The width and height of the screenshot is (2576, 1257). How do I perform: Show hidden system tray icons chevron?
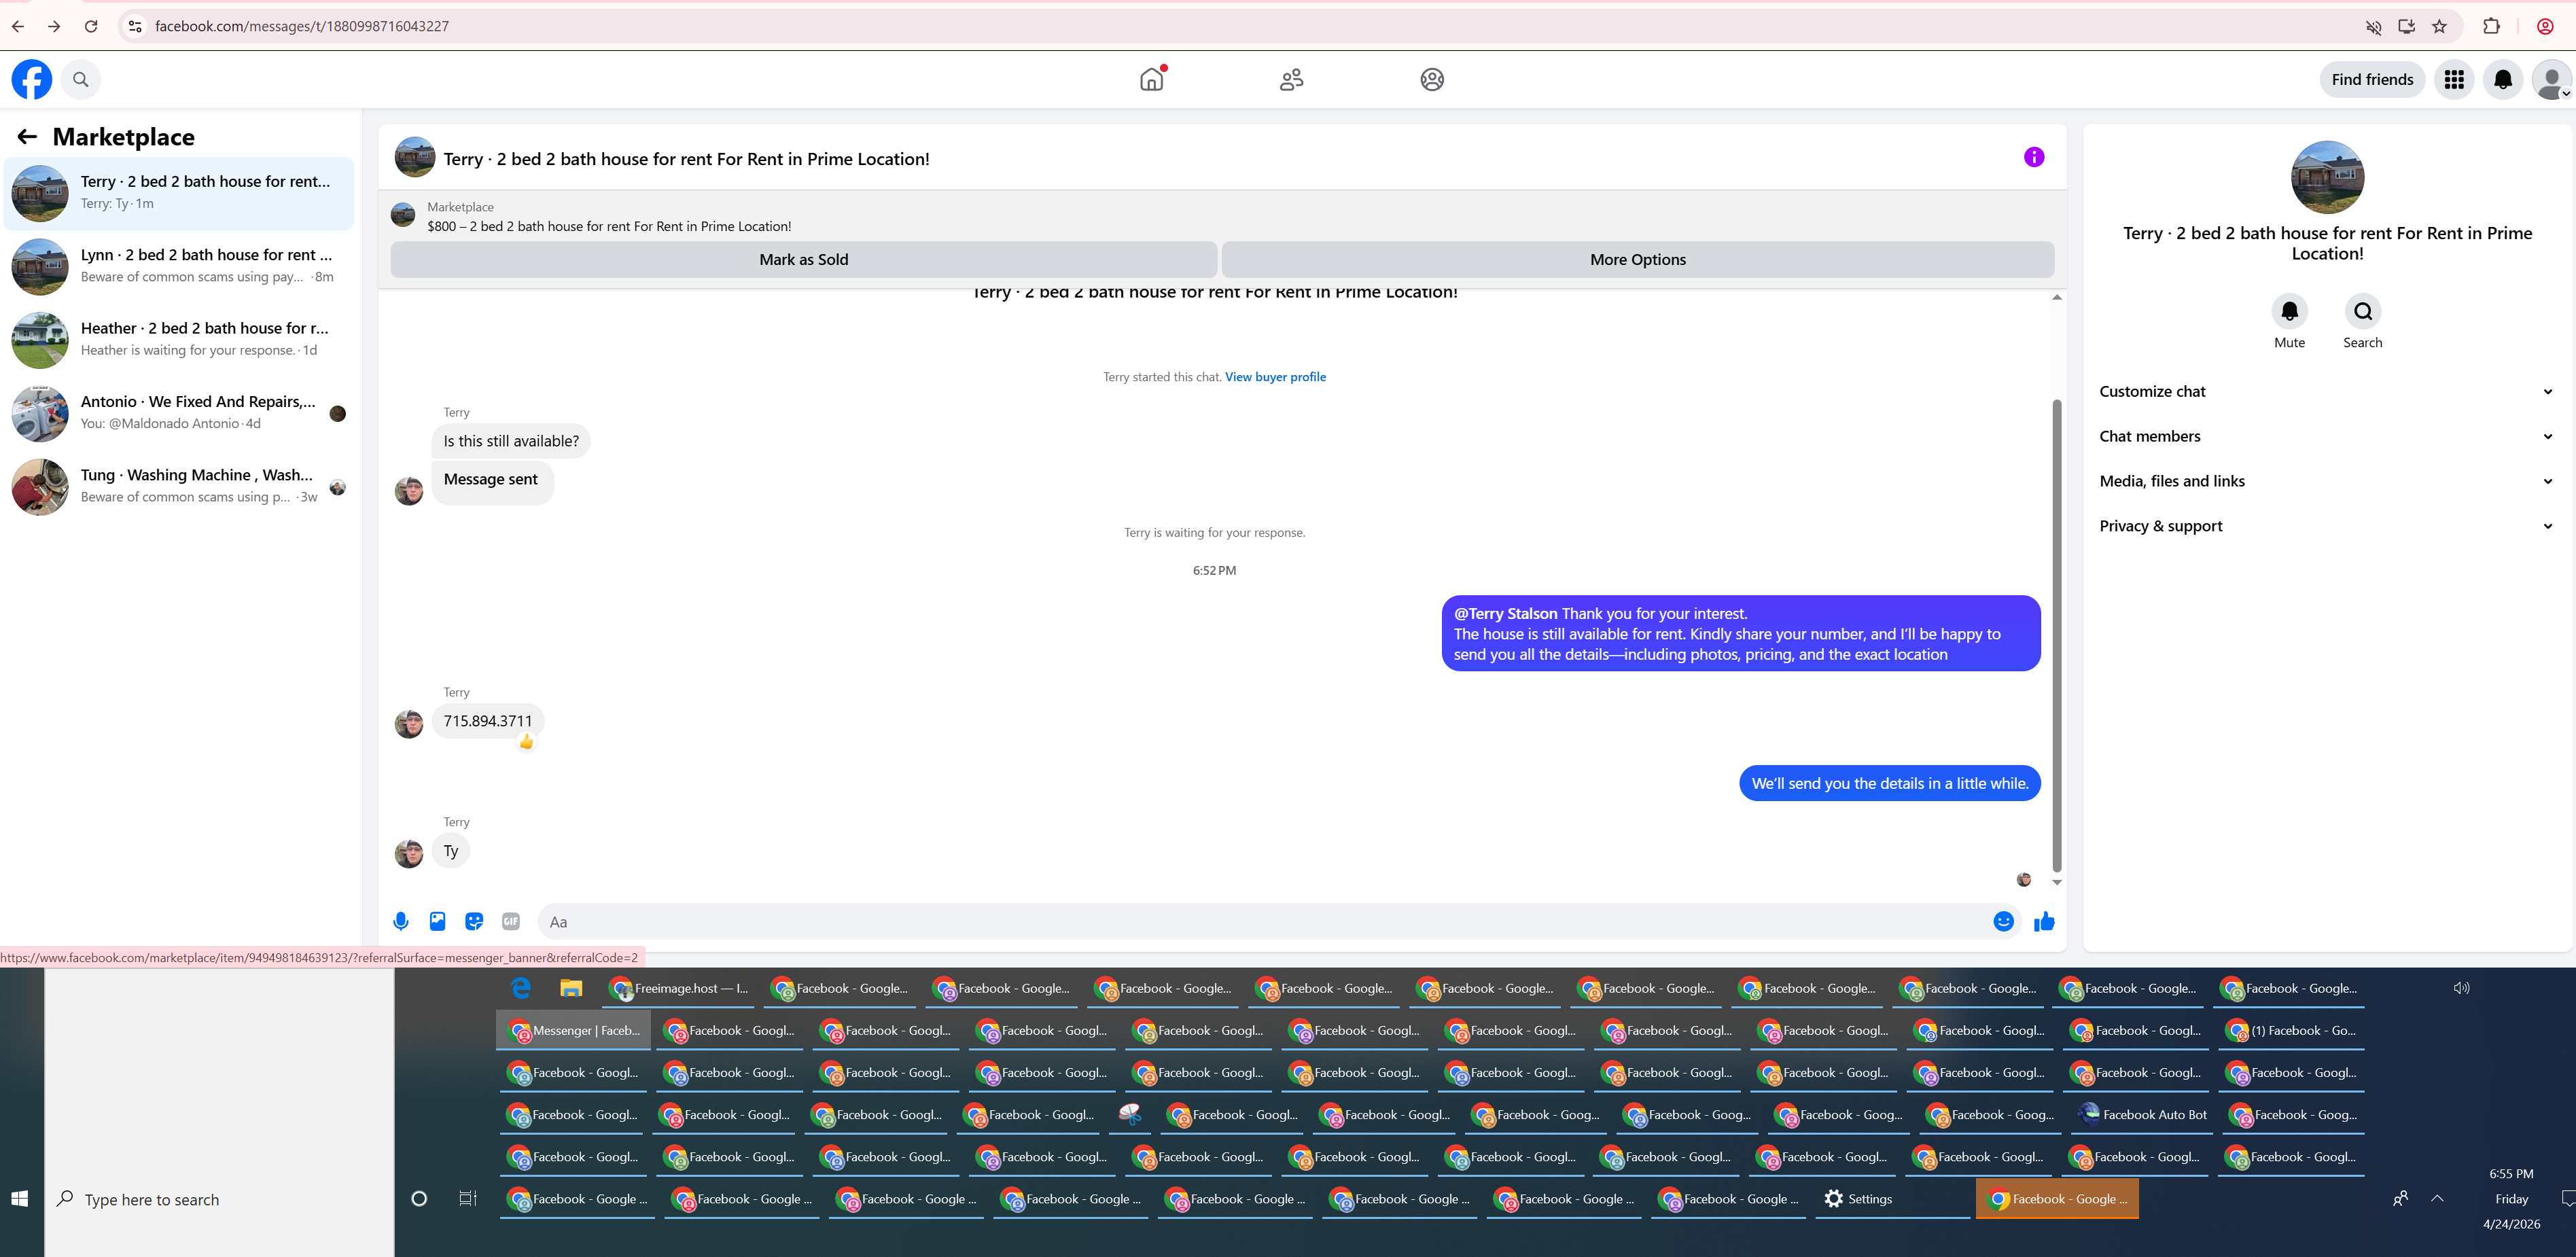(x=2437, y=1198)
